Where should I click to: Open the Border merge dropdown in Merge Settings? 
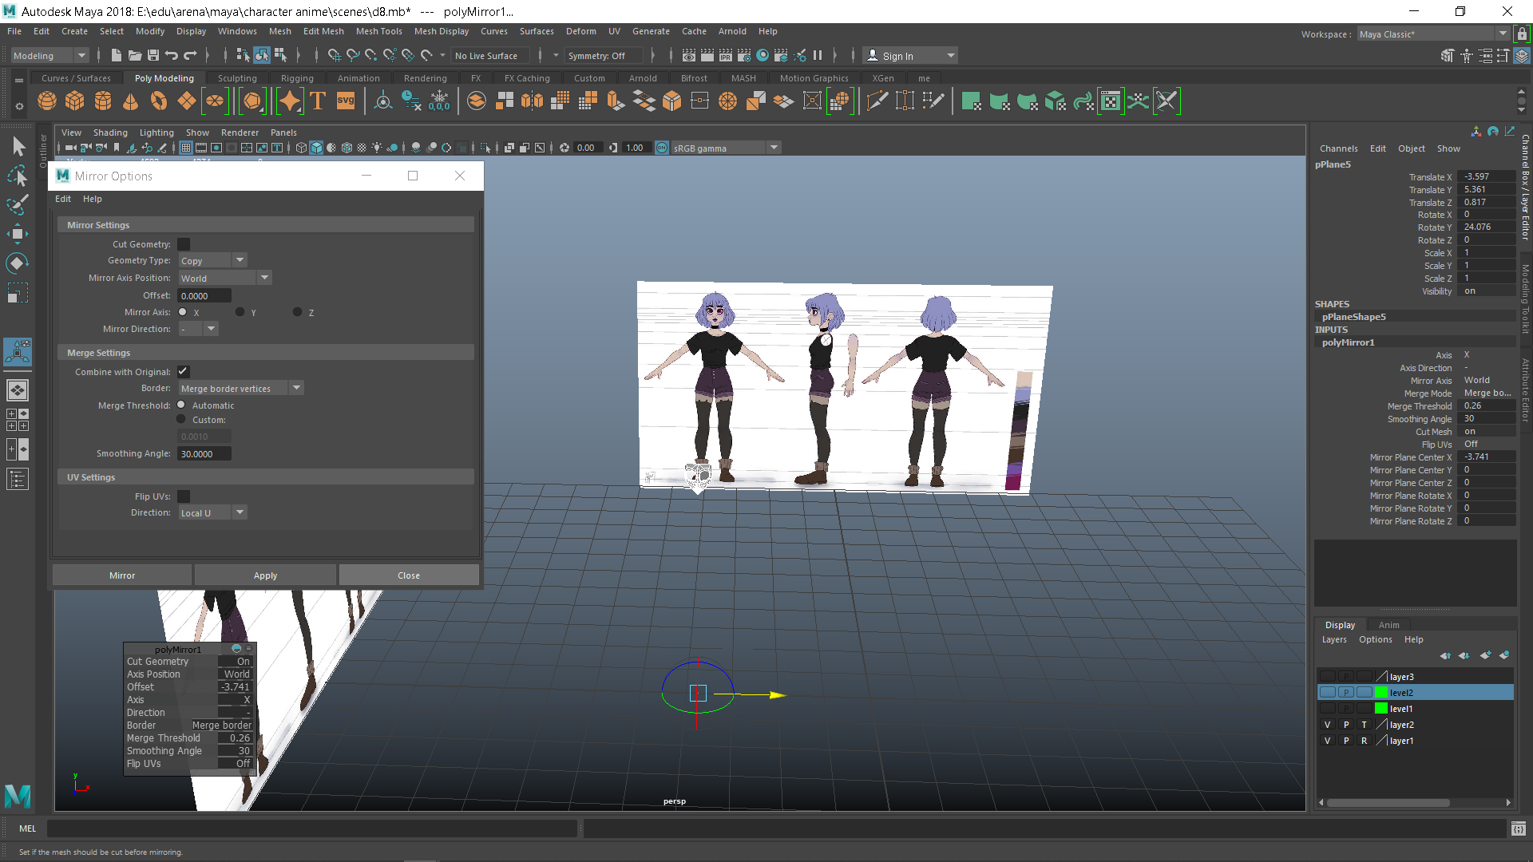point(296,387)
